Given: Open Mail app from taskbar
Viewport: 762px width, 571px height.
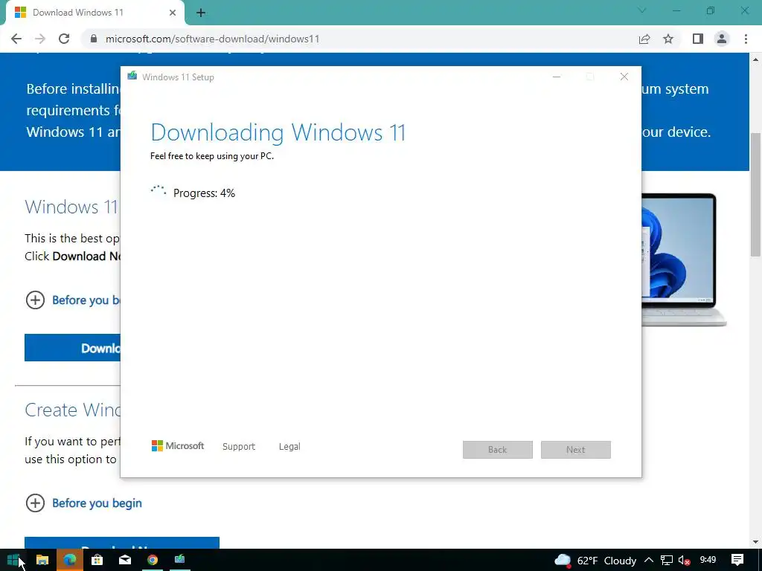Looking at the screenshot, I should pyautogui.click(x=125, y=560).
